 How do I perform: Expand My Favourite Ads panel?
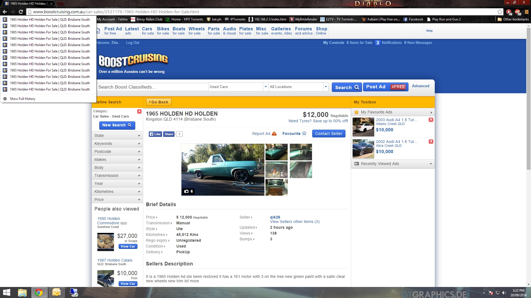(x=393, y=112)
